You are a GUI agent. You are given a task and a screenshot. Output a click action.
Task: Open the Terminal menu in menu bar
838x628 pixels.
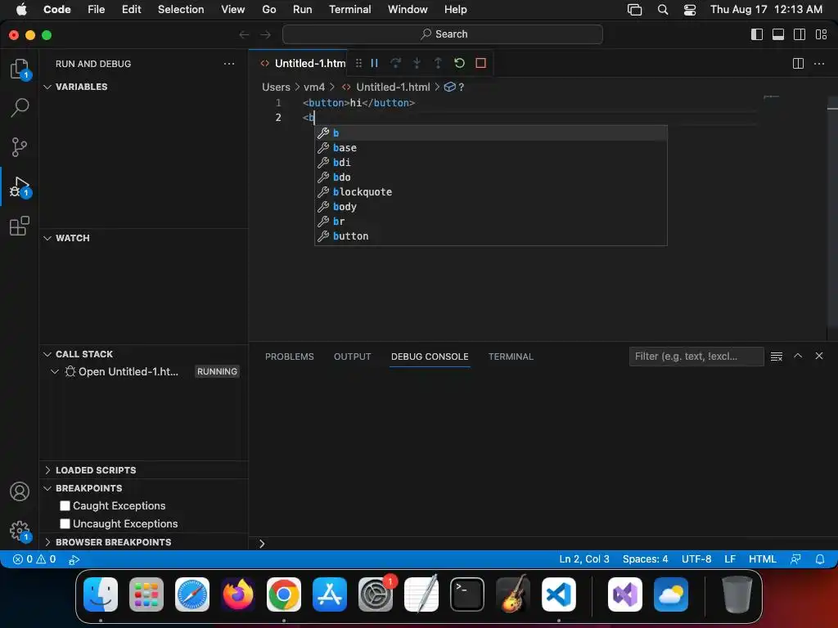[x=349, y=10]
